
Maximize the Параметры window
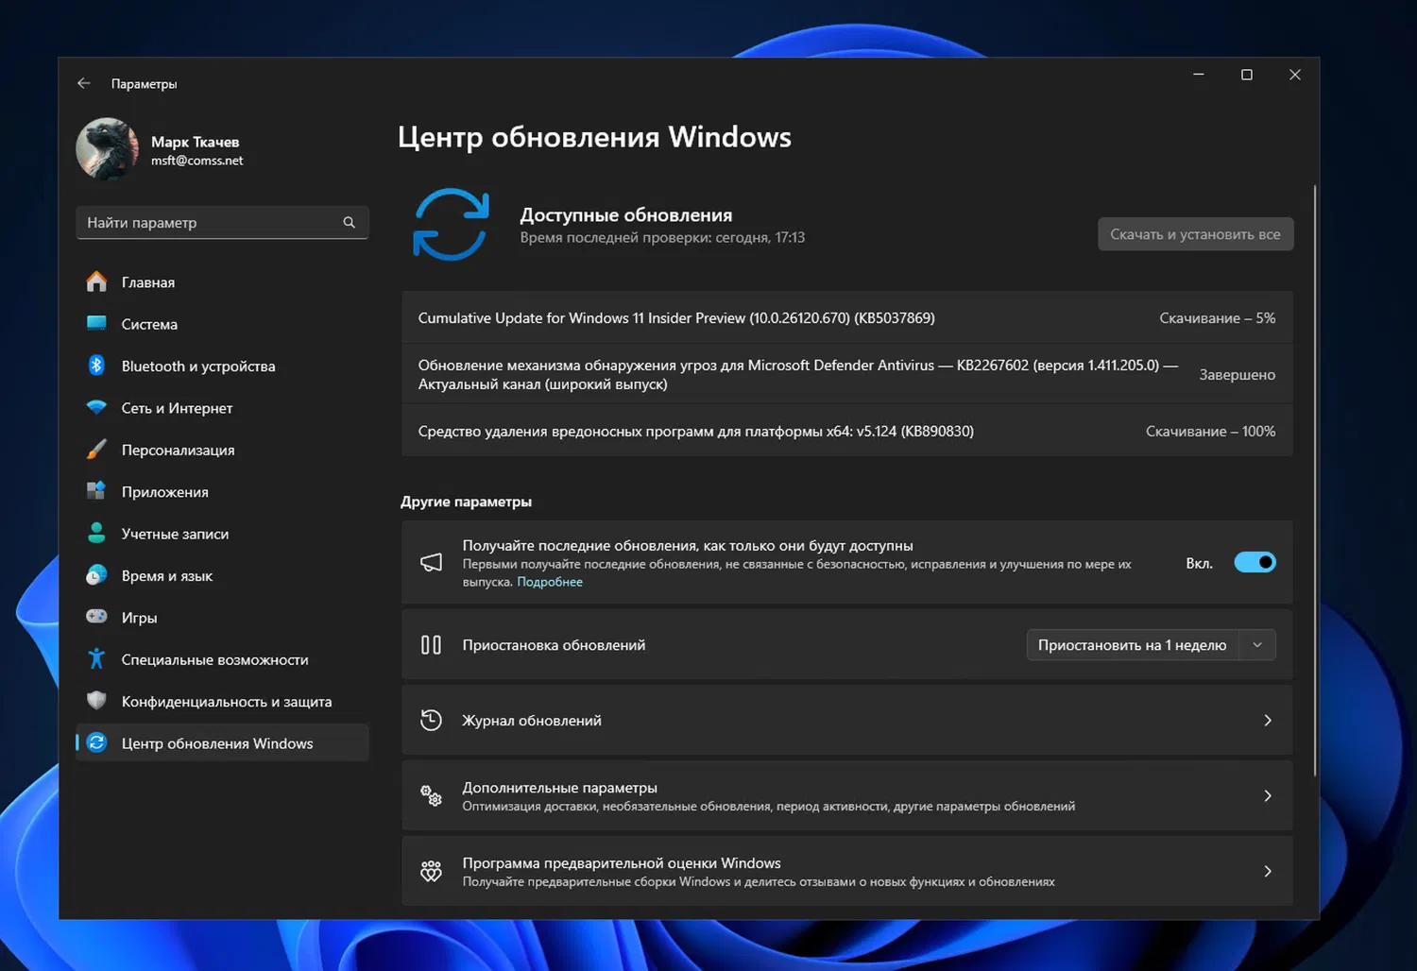(1247, 75)
